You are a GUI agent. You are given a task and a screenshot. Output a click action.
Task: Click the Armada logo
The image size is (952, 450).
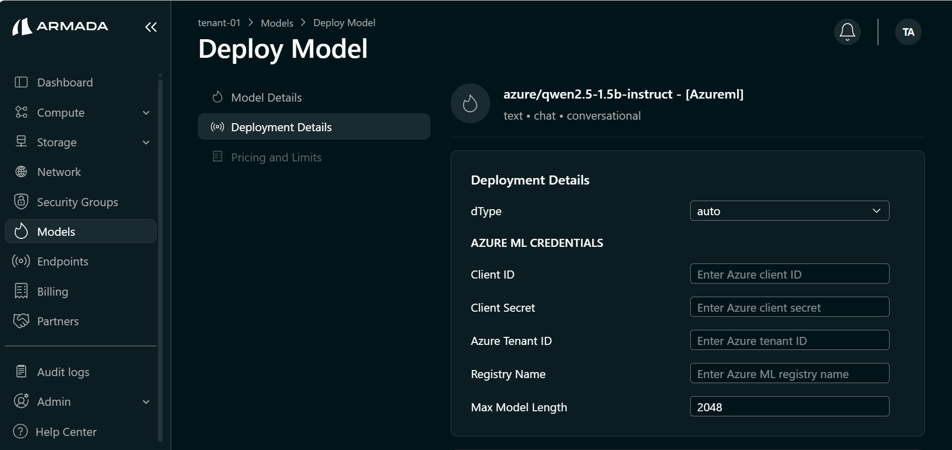coord(60,27)
